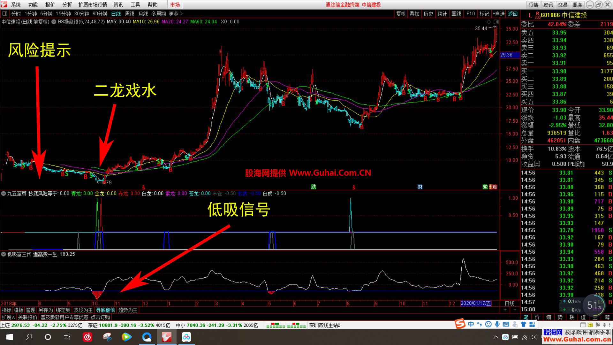This screenshot has width=613, height=345.
Task: Switch to the 市场 tab
Action: (x=175, y=4)
